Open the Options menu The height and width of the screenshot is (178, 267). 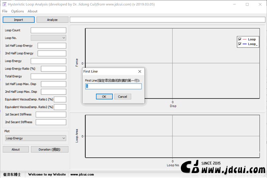tap(17, 11)
